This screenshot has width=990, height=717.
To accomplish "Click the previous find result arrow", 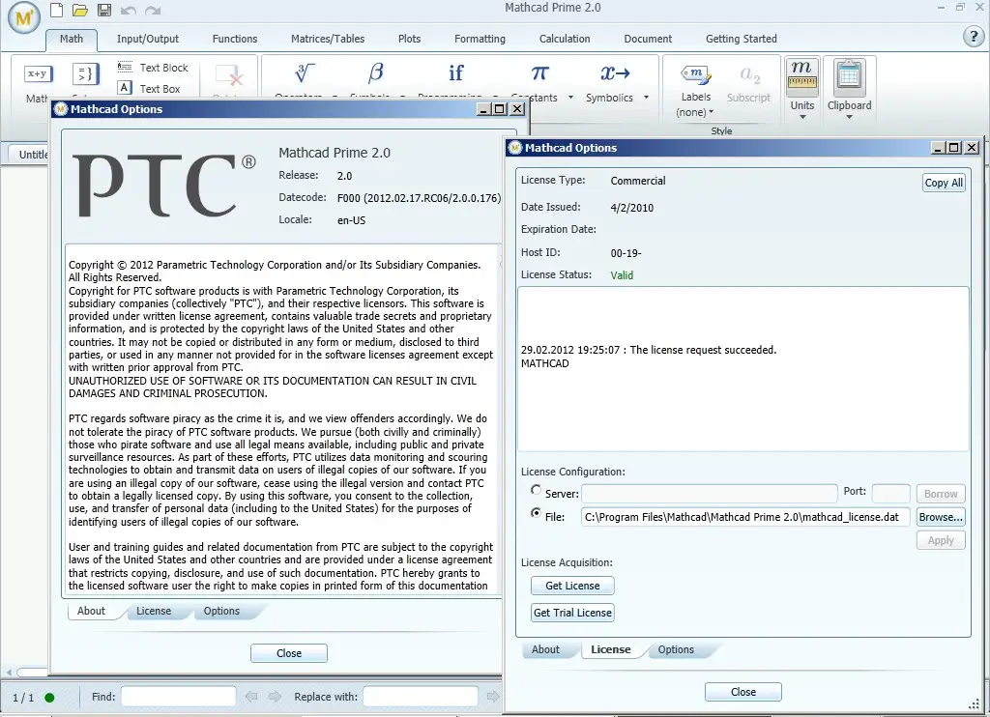I will (x=251, y=697).
